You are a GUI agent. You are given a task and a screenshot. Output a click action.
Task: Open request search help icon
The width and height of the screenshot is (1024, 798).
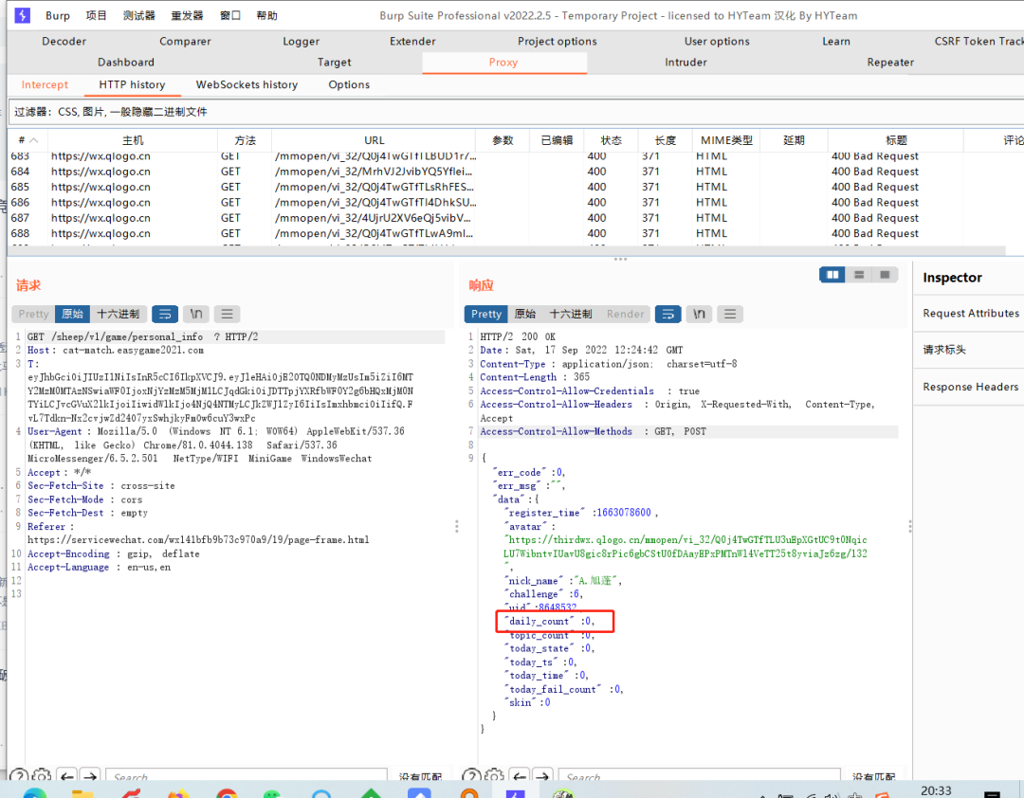click(x=19, y=776)
